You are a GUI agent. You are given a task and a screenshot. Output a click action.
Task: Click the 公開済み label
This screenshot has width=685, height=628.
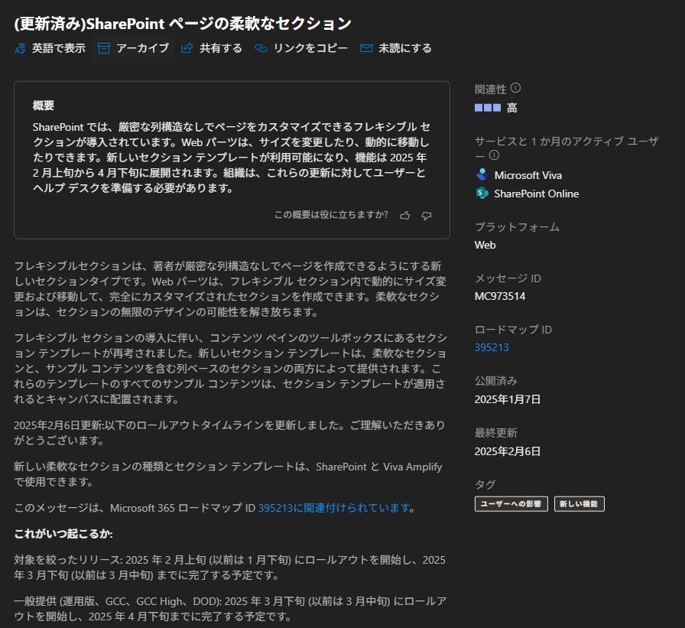click(x=496, y=381)
